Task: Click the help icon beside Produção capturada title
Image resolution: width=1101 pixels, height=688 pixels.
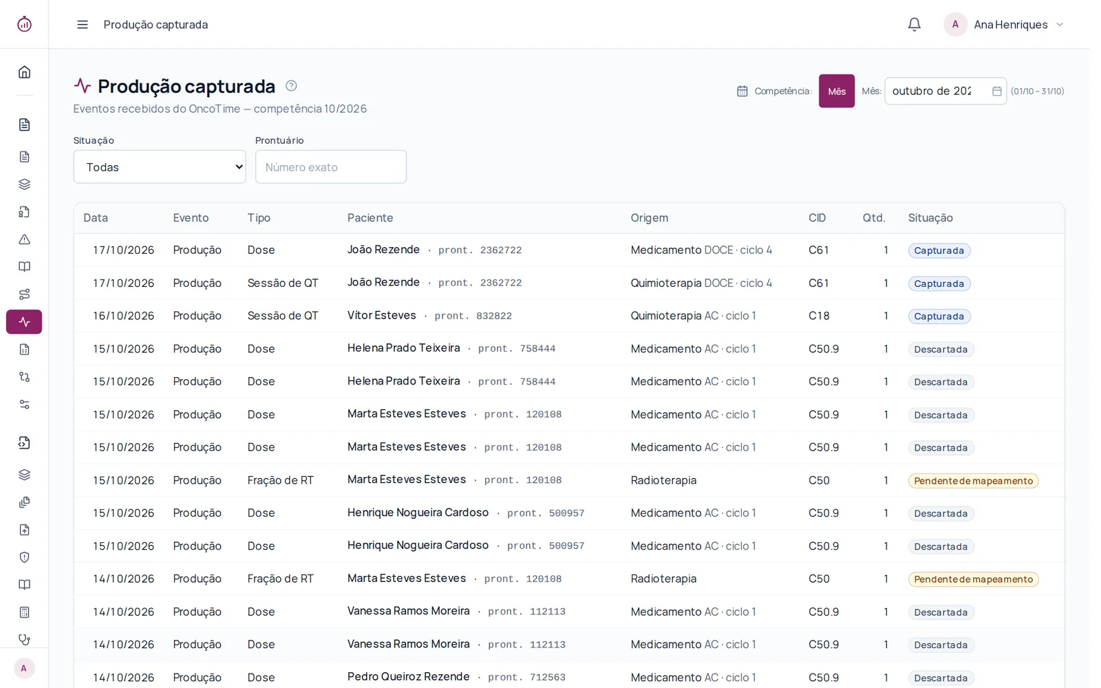Action: coord(291,86)
